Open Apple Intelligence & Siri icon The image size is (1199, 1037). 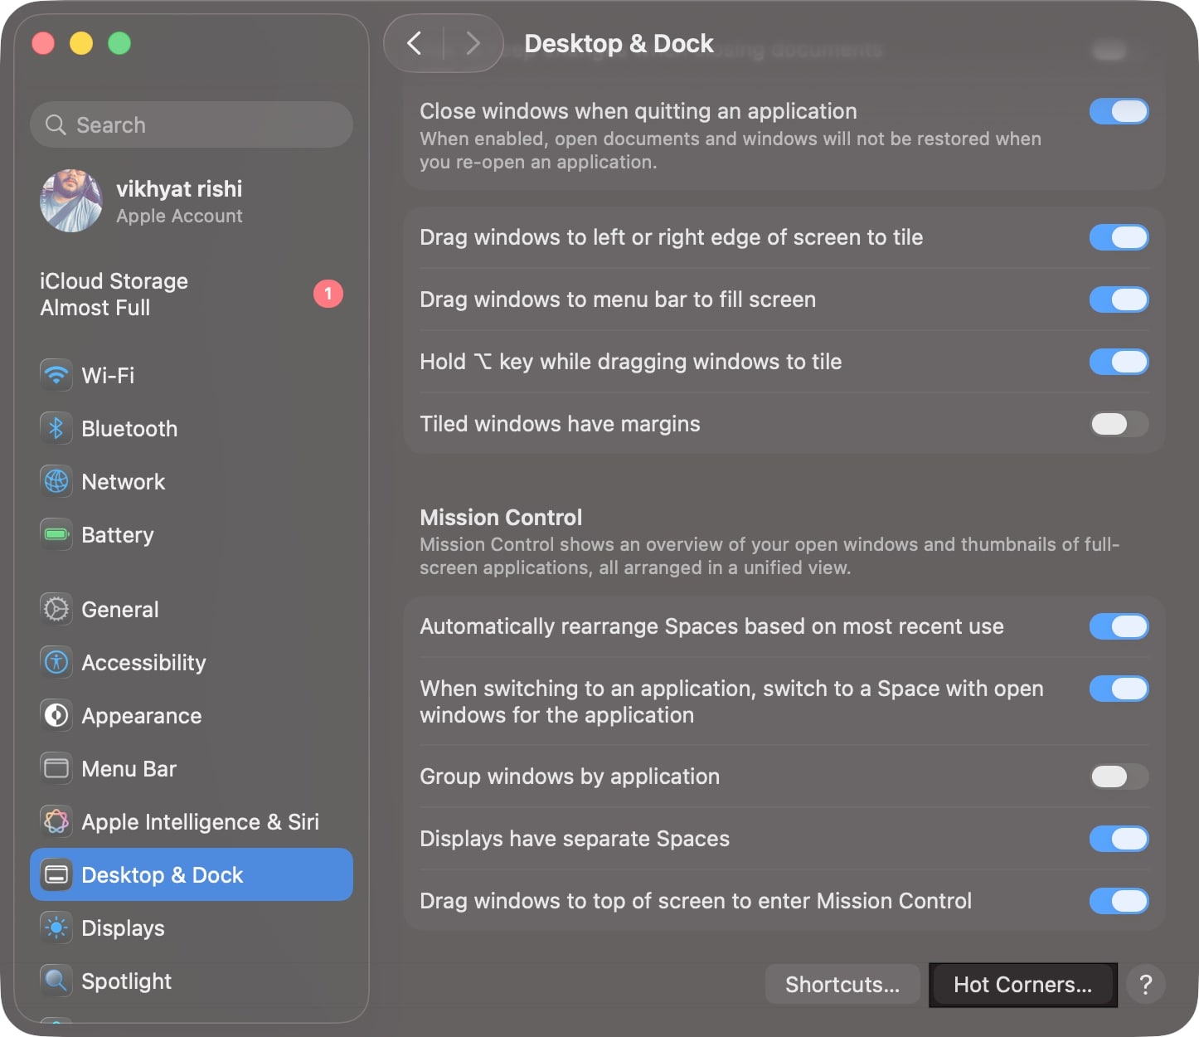(x=56, y=822)
